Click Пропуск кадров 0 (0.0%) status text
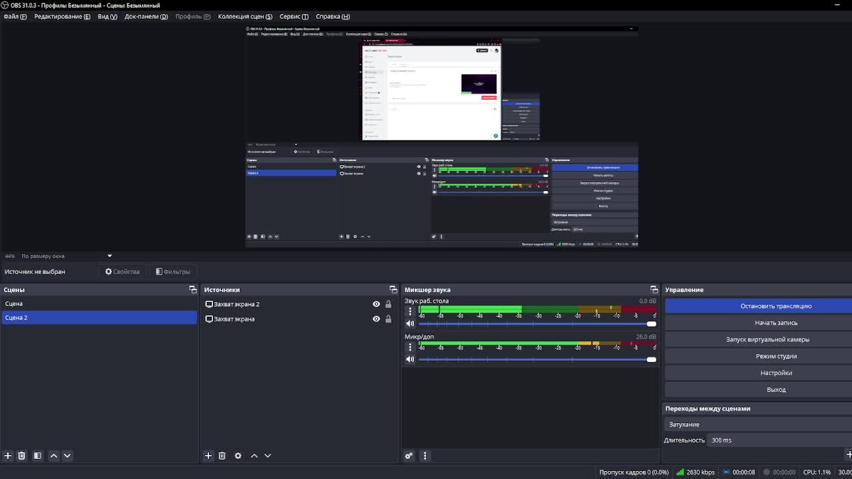852x479 pixels. (634, 472)
